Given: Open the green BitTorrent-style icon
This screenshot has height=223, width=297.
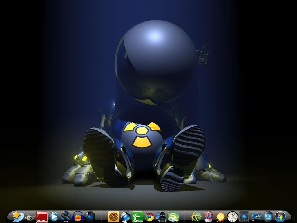Looking at the screenshot, I should point(137,217).
